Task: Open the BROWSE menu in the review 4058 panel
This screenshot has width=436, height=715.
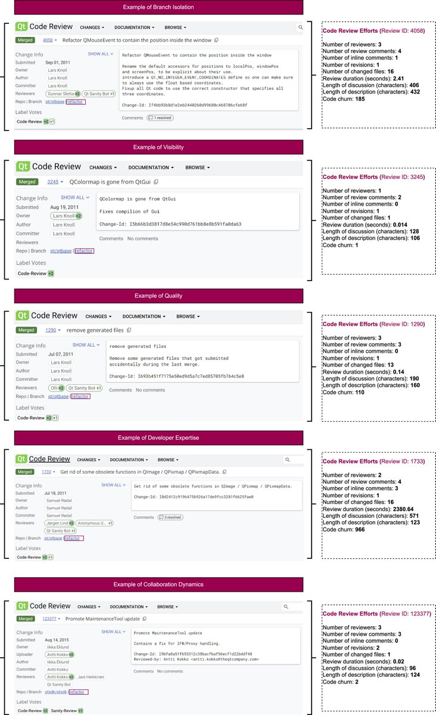Action: [175, 27]
